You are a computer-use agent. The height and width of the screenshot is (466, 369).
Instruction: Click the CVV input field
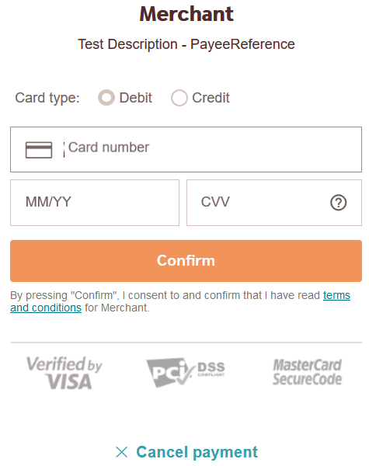click(274, 203)
